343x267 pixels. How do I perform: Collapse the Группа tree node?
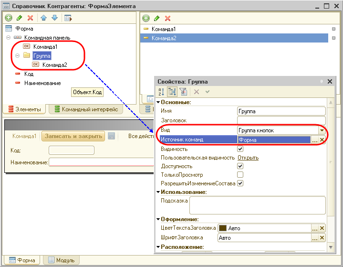tap(18, 55)
